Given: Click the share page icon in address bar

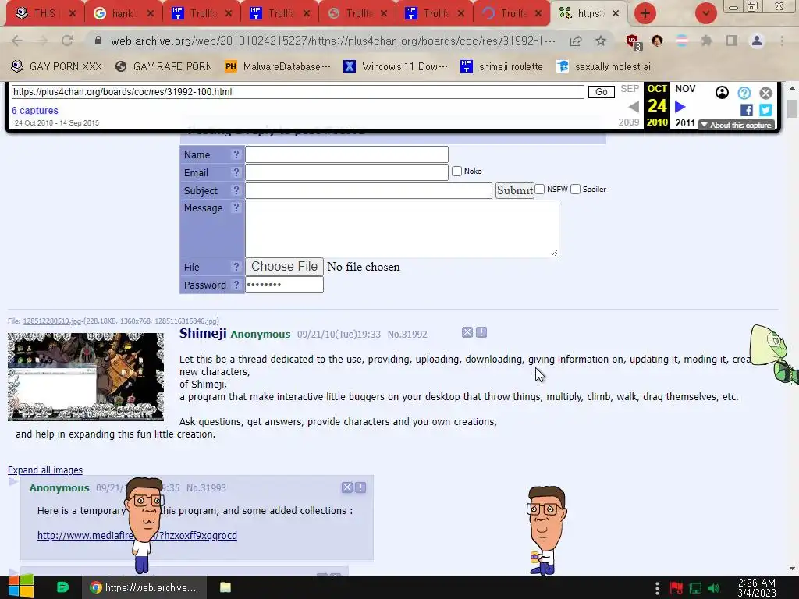Looking at the screenshot, I should (576, 41).
